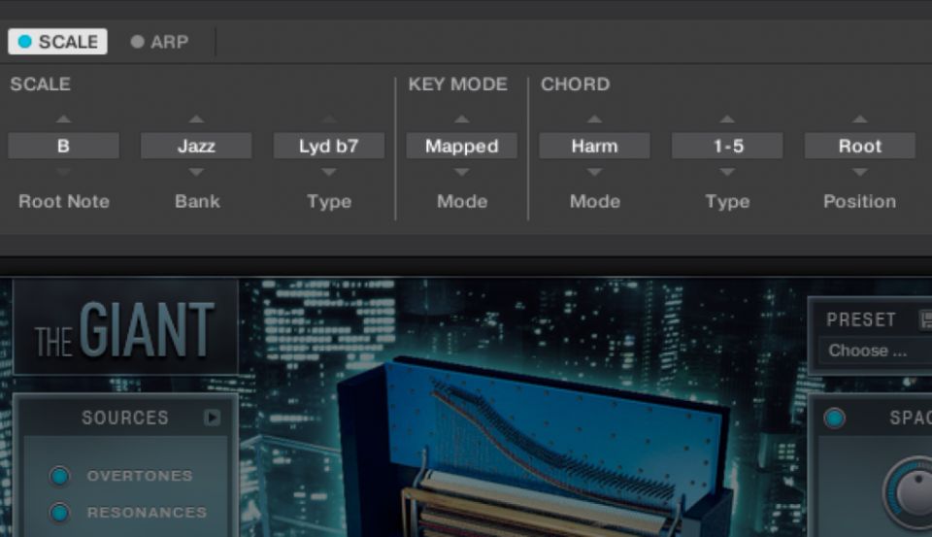Open the Choose ... preset dropdown

pos(875,351)
